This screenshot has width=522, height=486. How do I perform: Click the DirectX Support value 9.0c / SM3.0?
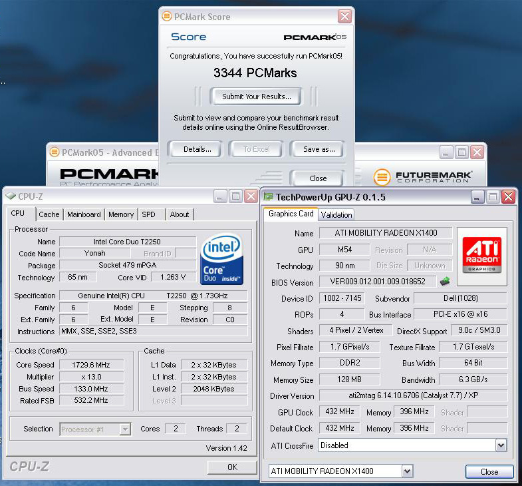coord(479,330)
